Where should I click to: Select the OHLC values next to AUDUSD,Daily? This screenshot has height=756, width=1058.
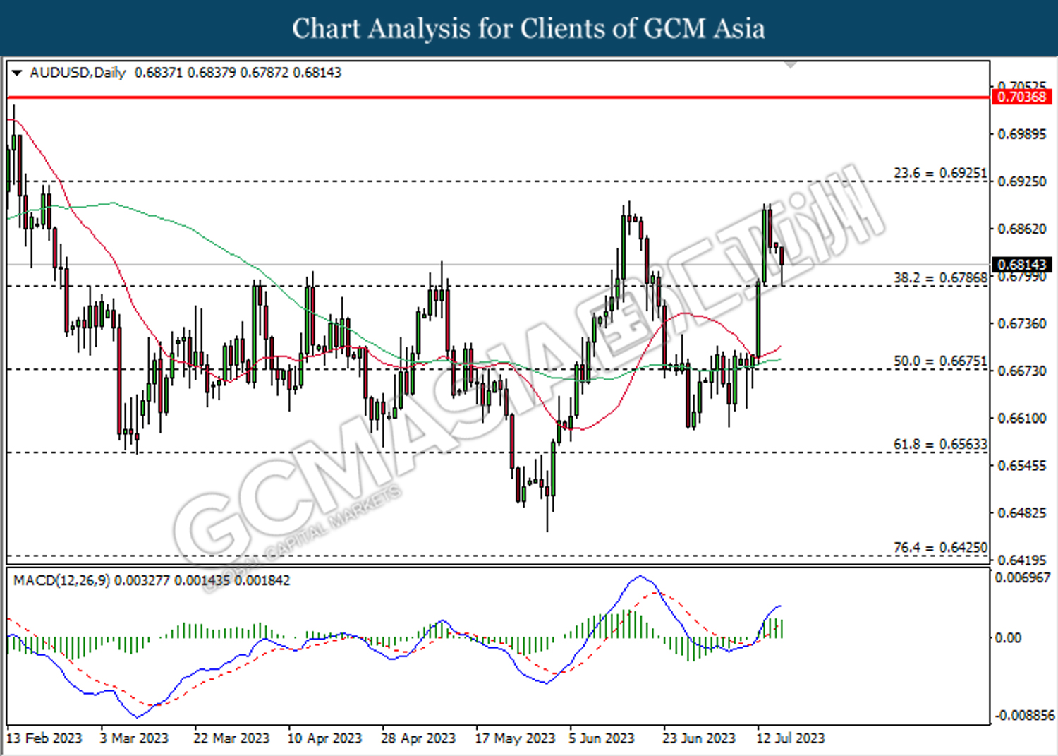238,72
